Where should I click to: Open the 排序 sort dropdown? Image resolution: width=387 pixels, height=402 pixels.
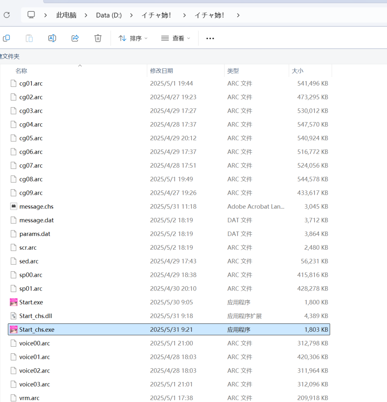click(x=133, y=38)
